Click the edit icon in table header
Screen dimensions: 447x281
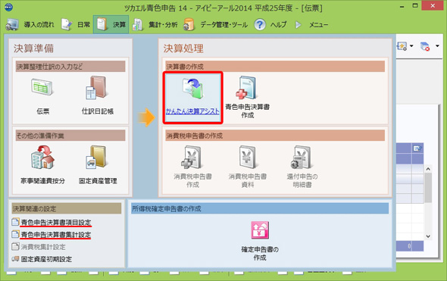[417, 148]
